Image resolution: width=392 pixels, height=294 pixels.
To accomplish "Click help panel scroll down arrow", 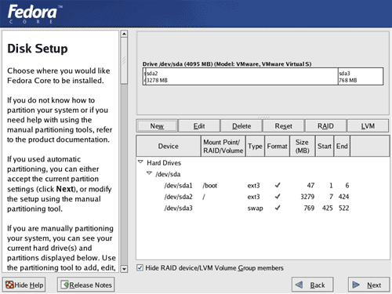I will pyautogui.click(x=124, y=269).
